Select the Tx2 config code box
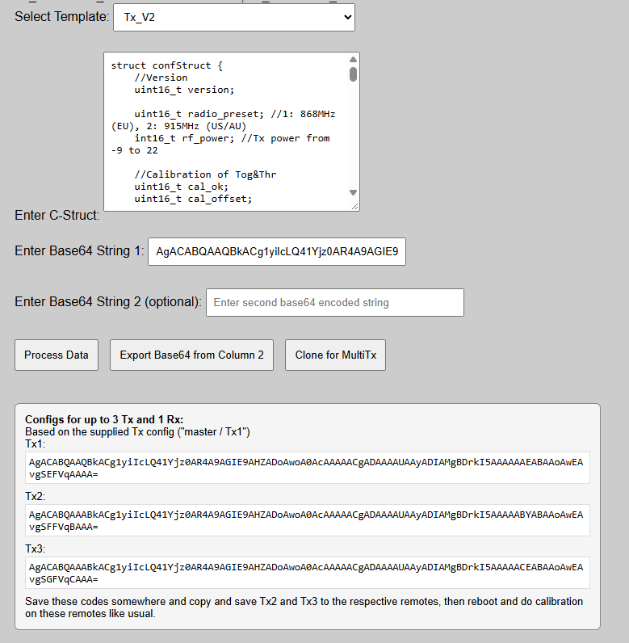Screen dimensions: 629x643 tap(308, 520)
